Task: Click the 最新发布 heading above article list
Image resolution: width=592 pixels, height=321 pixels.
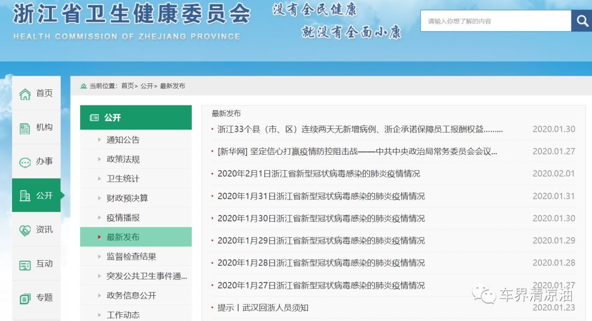Action: 226,114
